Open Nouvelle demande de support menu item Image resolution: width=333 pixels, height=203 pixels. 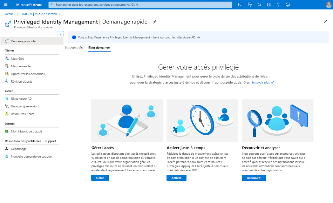(32, 156)
